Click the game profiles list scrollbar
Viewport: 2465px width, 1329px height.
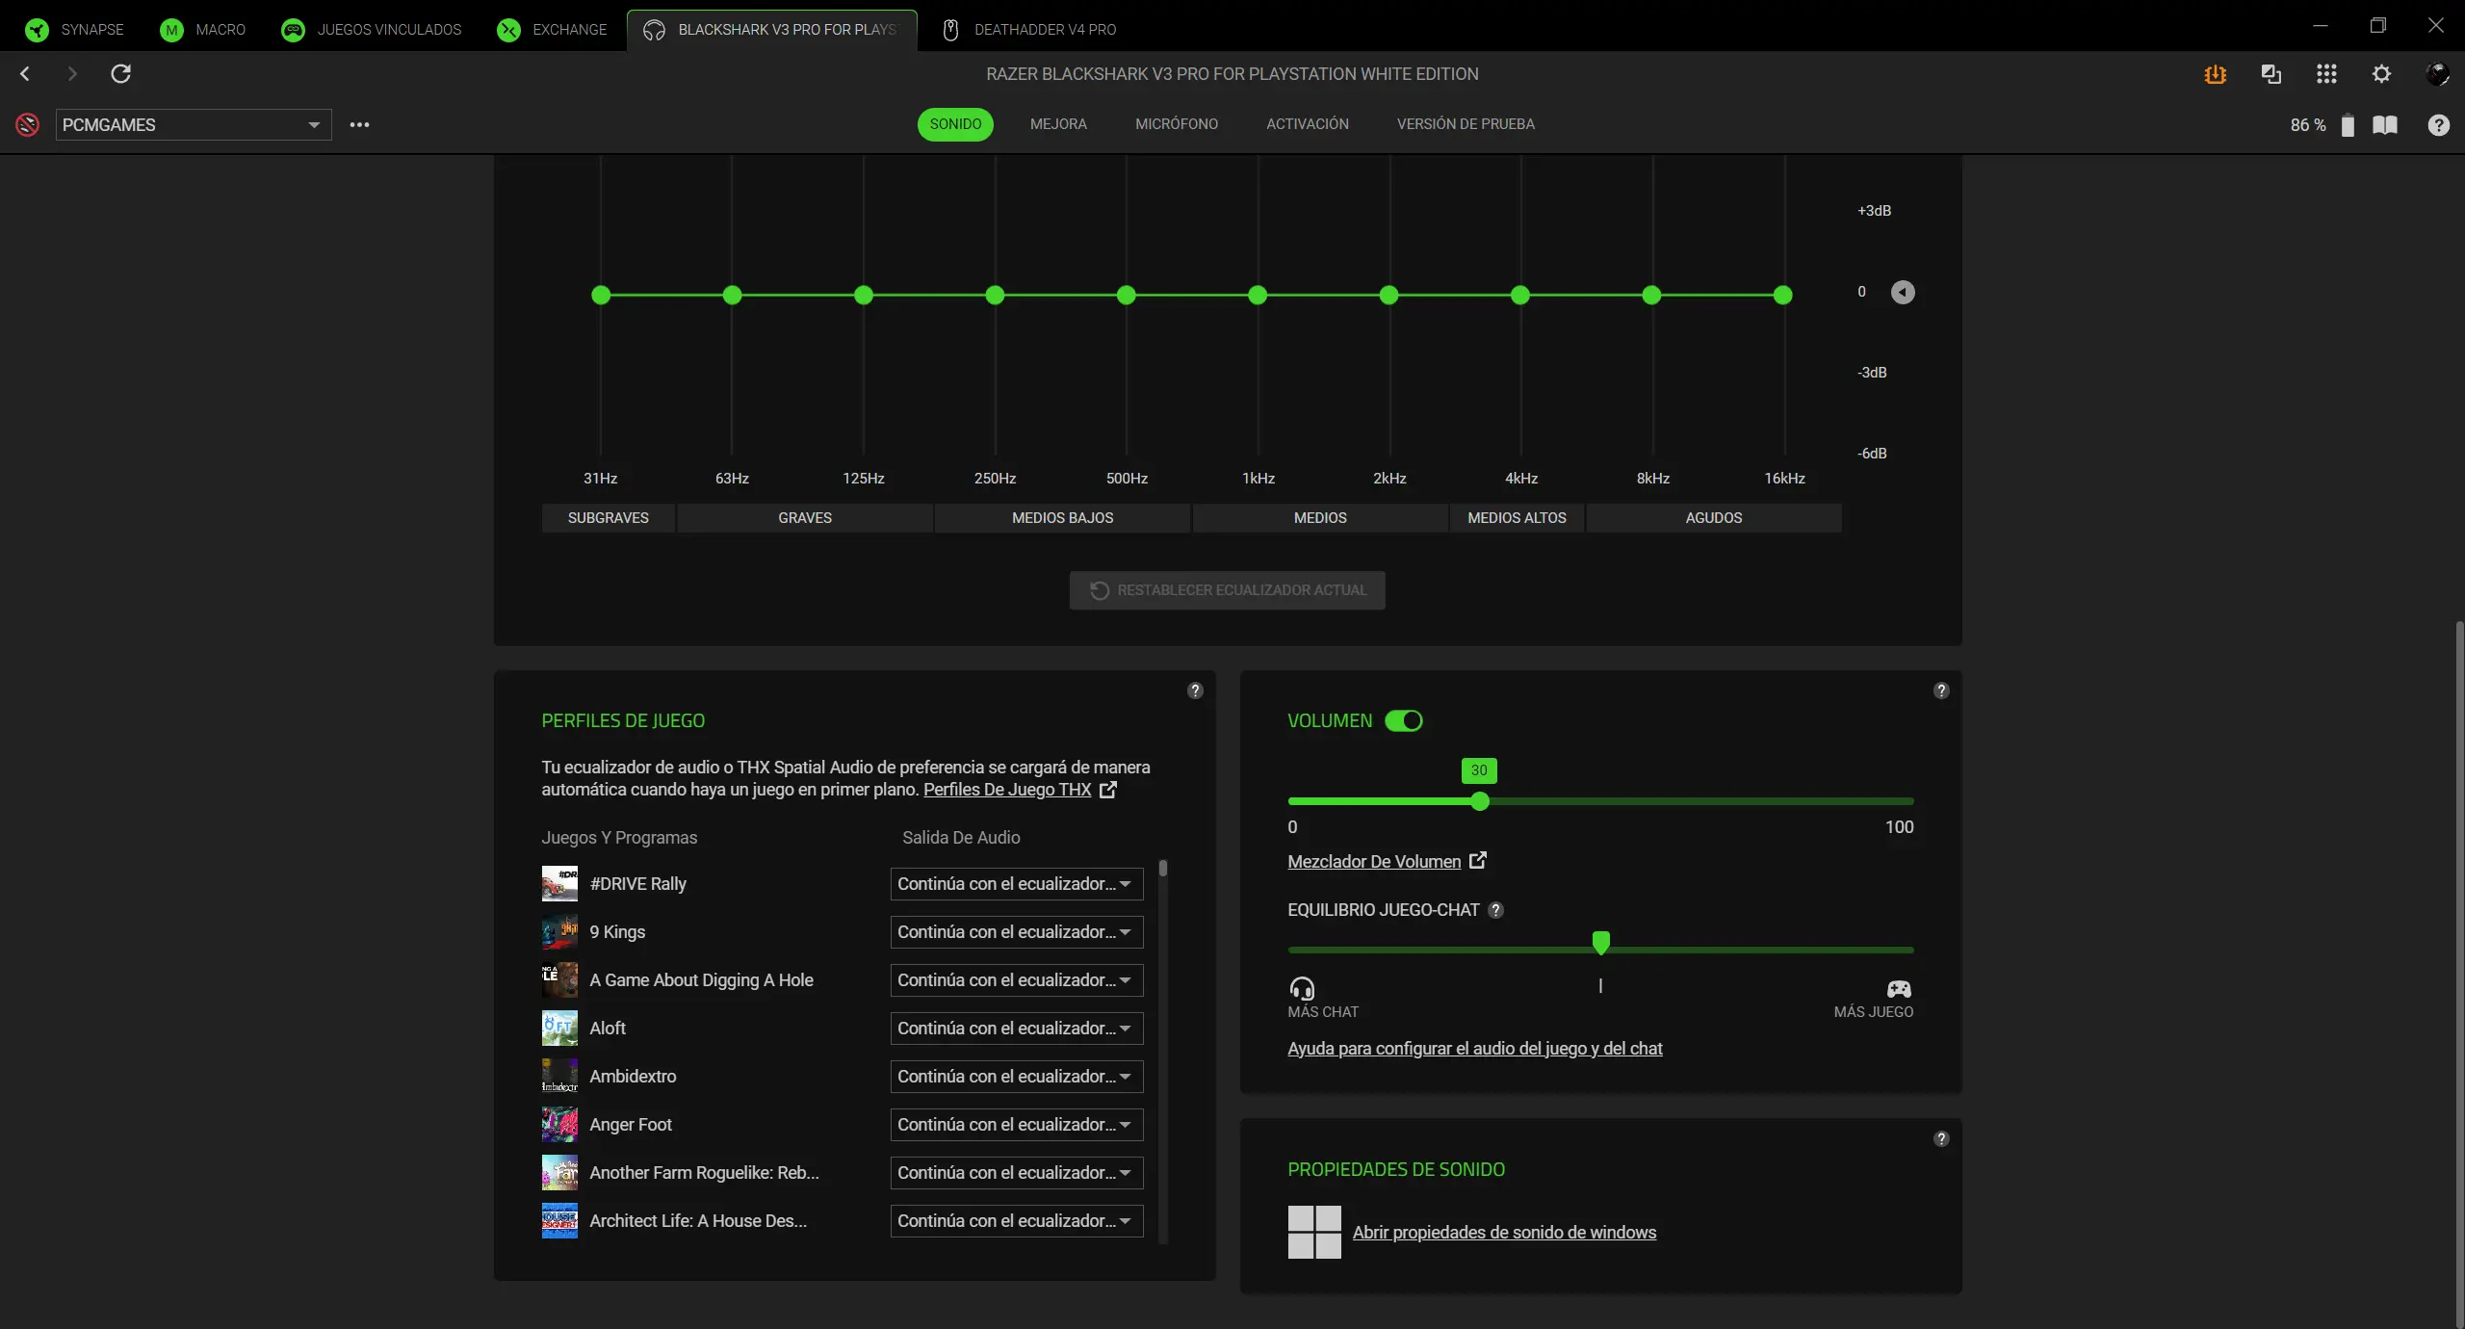click(x=1163, y=868)
